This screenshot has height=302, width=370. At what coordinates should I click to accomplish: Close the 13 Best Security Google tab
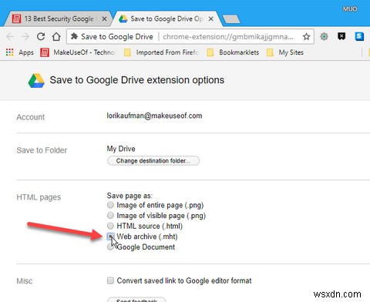[x=104, y=18]
